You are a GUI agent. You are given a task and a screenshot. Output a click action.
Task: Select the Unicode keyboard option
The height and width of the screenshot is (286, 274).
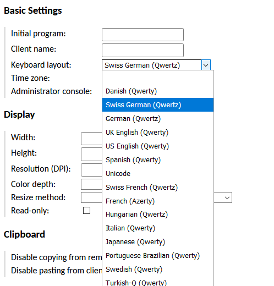pyautogui.click(x=158, y=174)
